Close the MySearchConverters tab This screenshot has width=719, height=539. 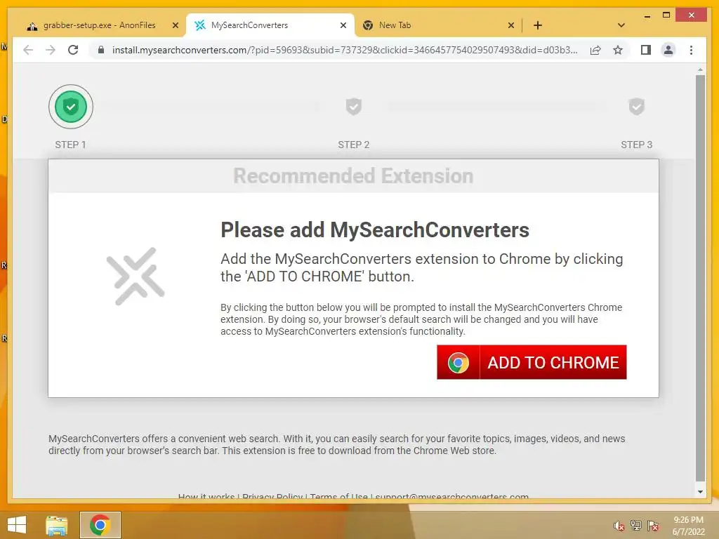point(343,26)
